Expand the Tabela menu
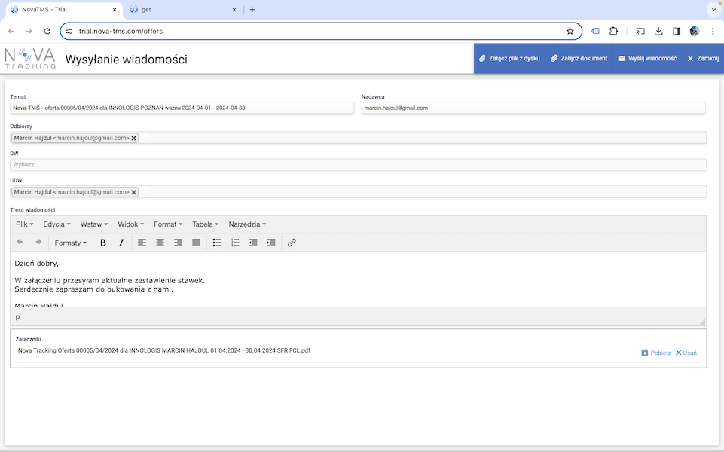The height and width of the screenshot is (452, 724). (x=205, y=224)
